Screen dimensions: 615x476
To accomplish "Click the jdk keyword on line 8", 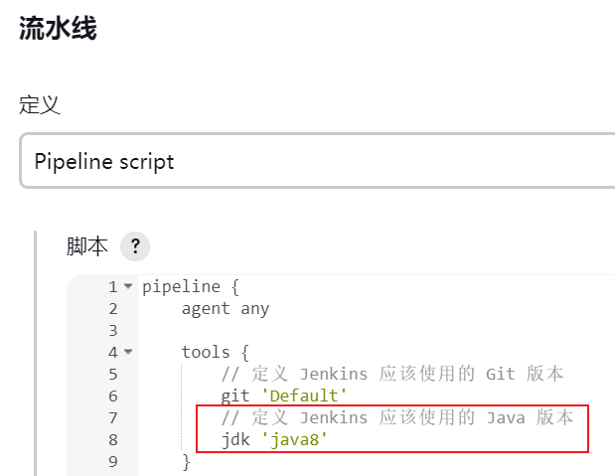I will pos(235,440).
